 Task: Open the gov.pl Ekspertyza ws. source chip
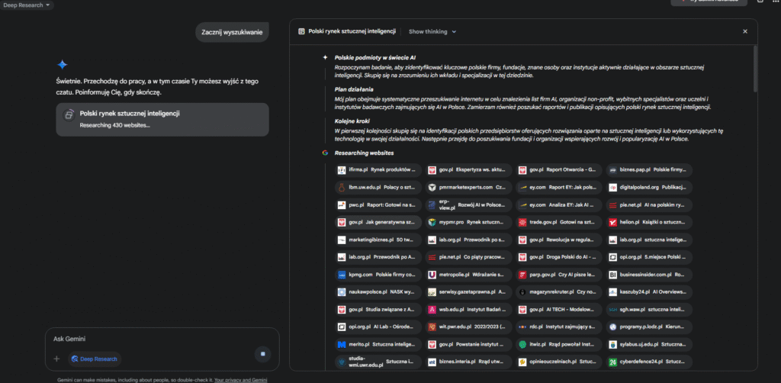click(x=468, y=170)
